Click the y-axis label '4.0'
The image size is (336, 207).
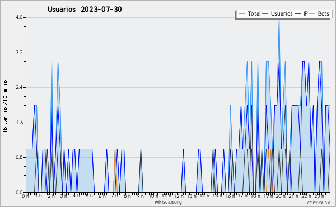[x=19, y=17]
